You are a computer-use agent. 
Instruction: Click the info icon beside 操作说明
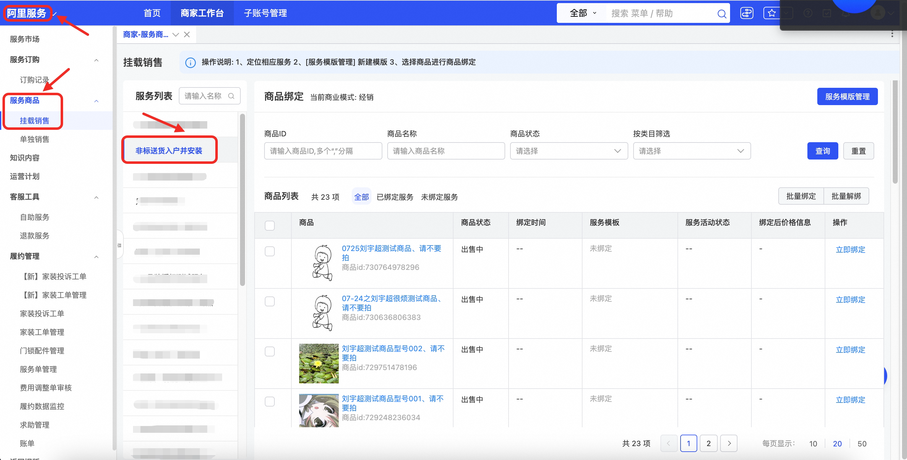coord(191,63)
